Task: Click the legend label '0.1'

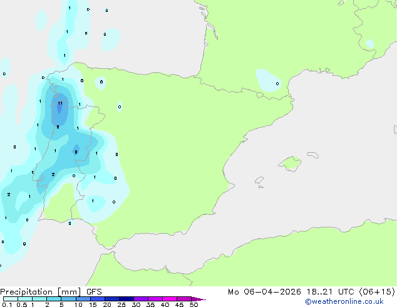Action: coord(7,304)
